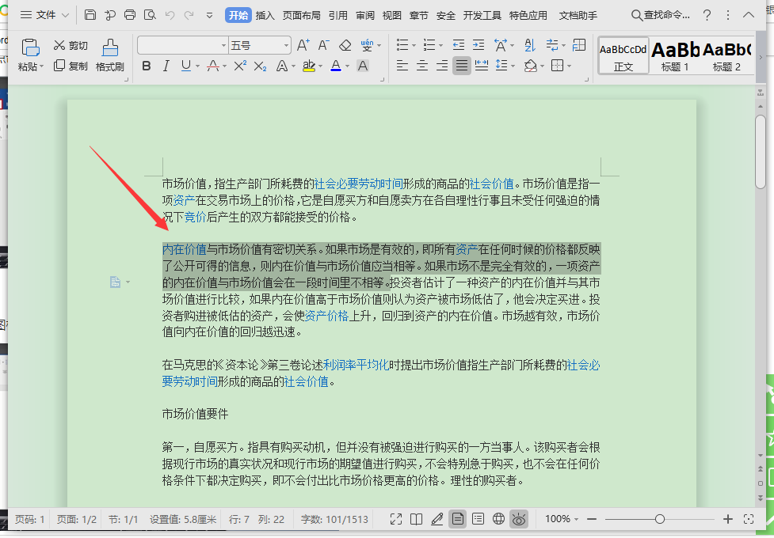Click the increase indent icon
This screenshot has width=774, height=538.
click(x=479, y=45)
